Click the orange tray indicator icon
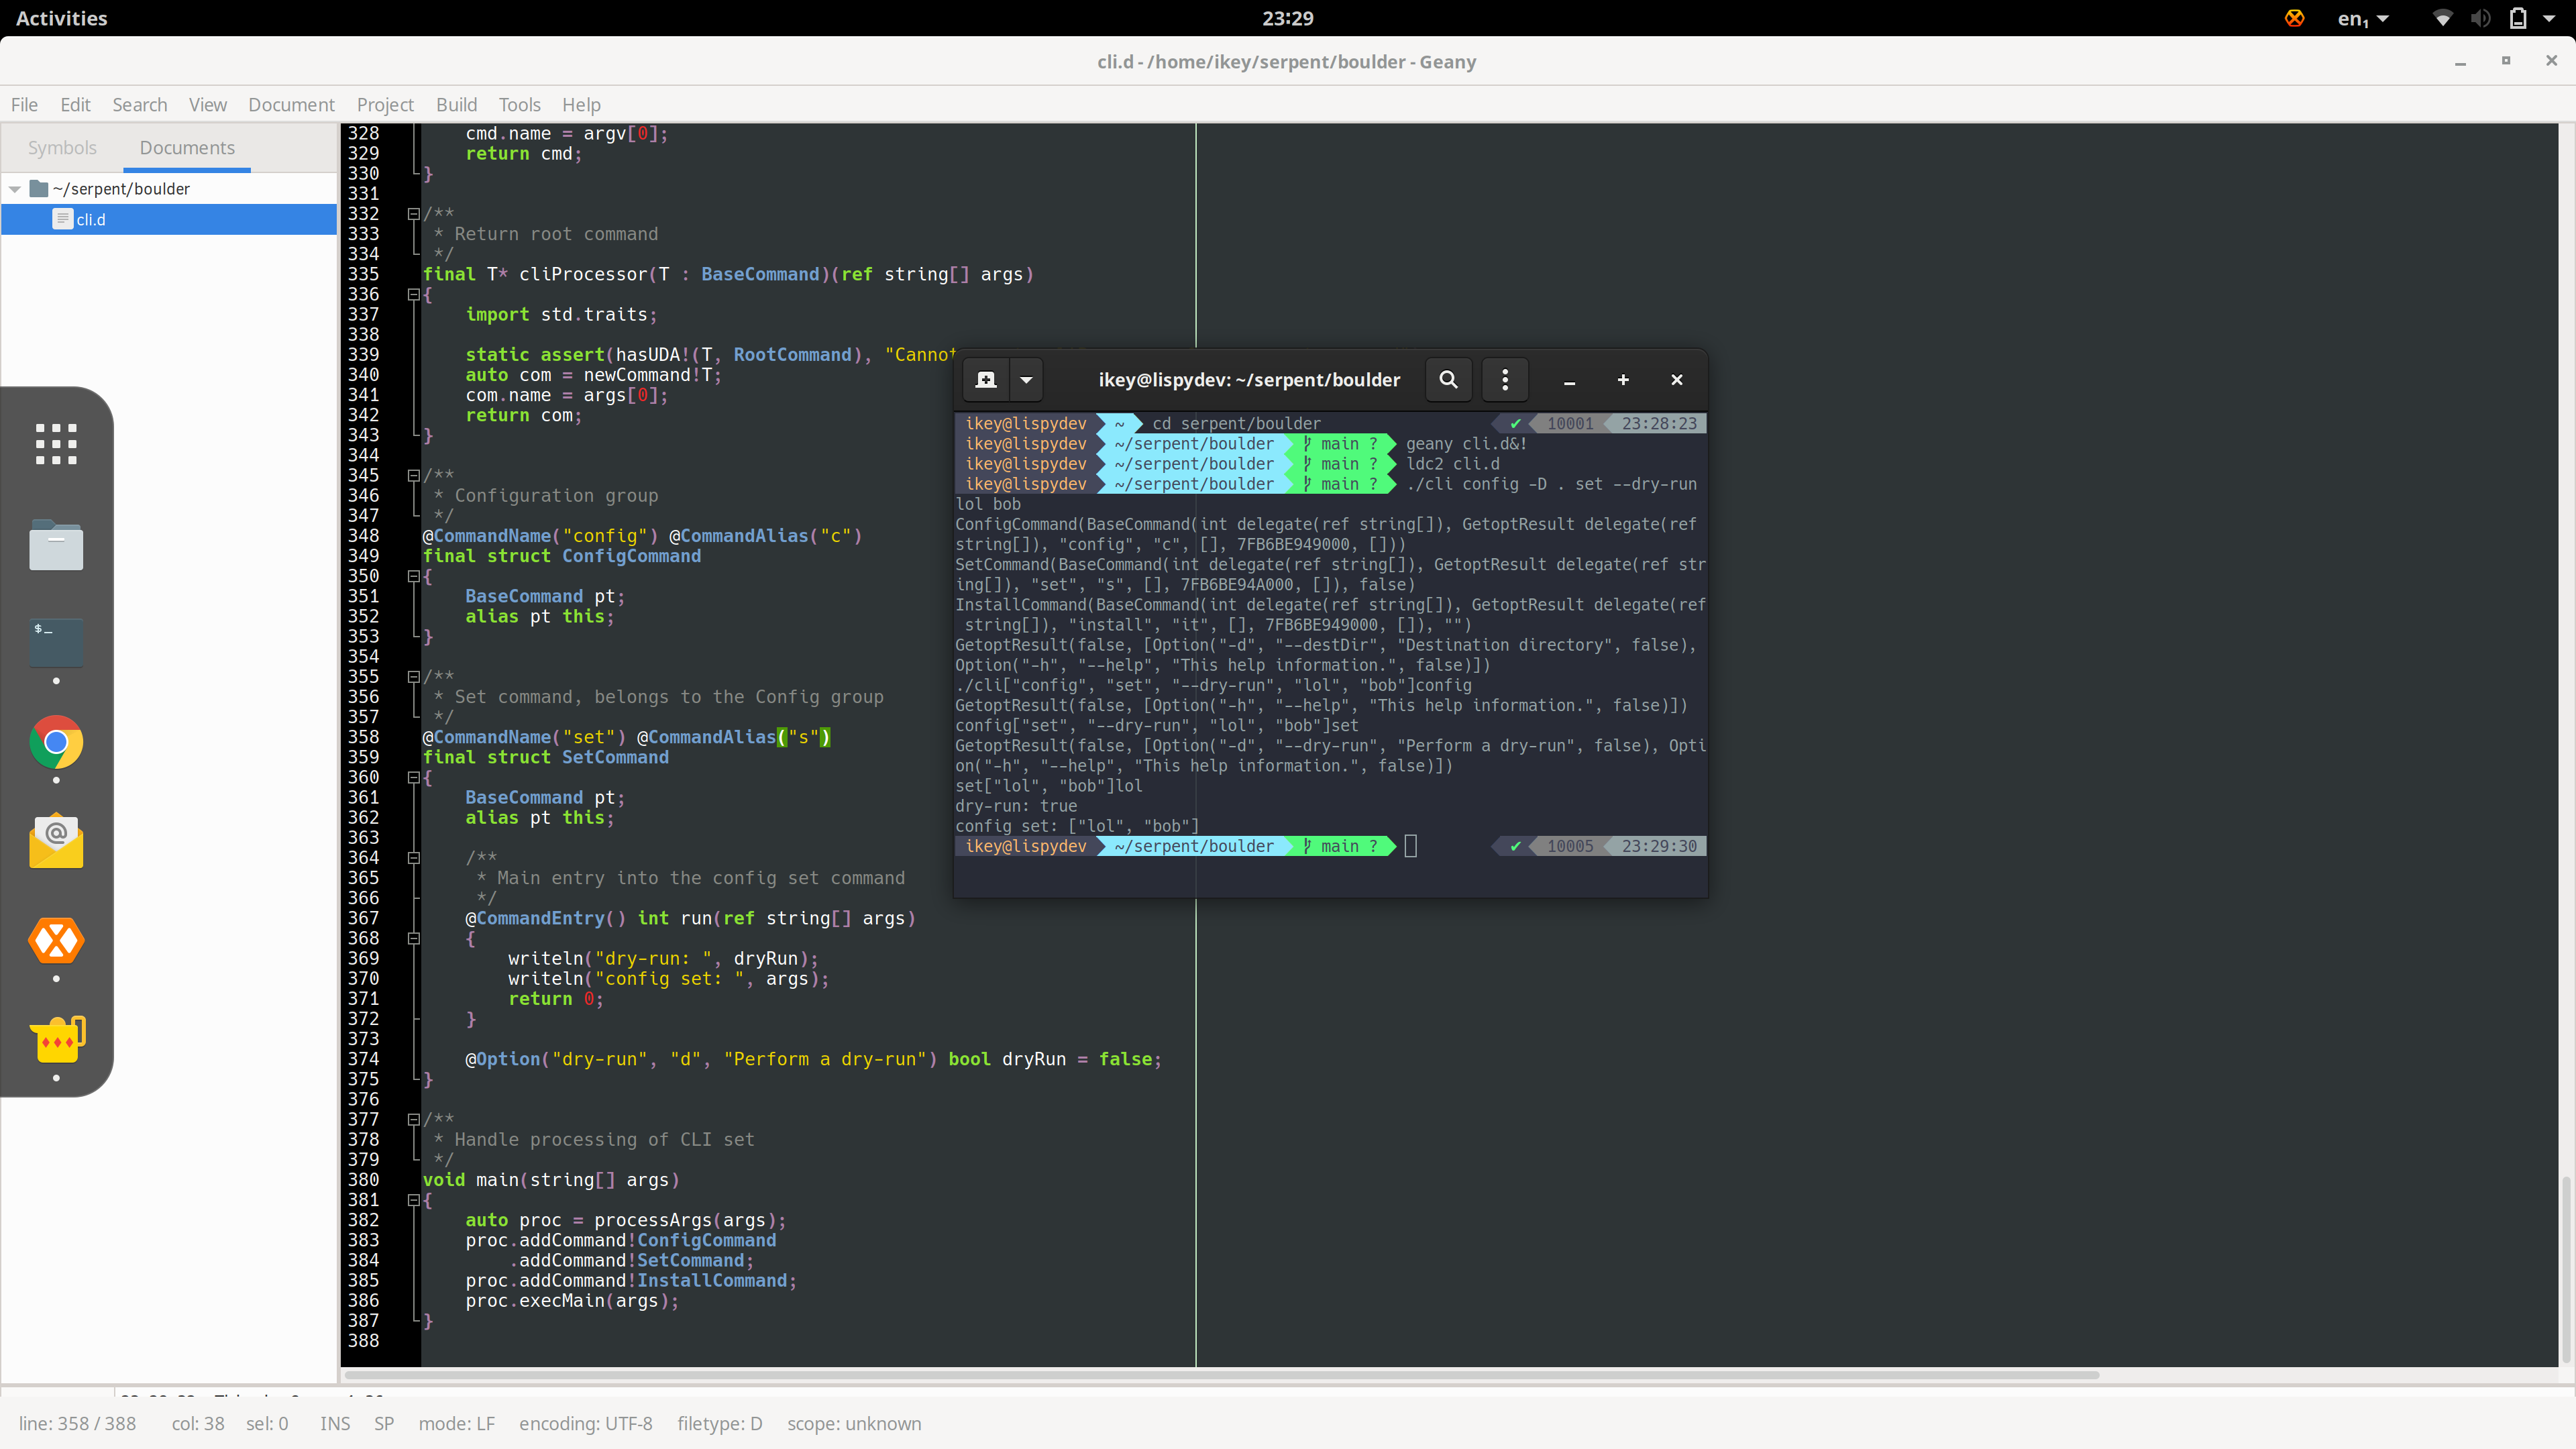 tap(2295, 18)
